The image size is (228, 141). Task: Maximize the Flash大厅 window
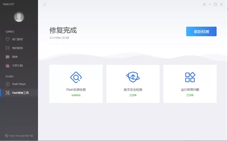(215, 5)
